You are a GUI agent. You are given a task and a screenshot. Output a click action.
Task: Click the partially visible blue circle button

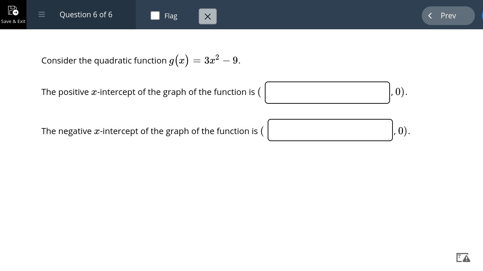482,16
